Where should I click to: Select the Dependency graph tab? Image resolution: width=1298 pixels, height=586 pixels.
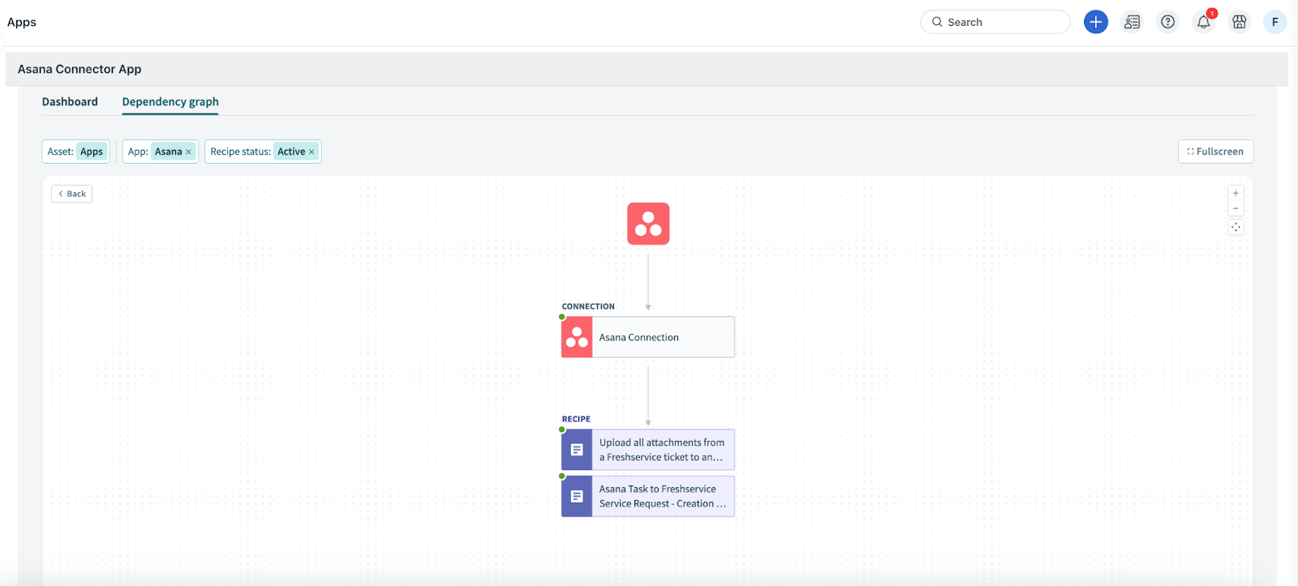coord(170,101)
